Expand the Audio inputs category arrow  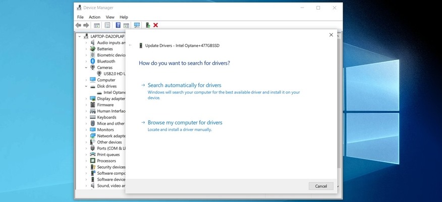[x=86, y=42]
